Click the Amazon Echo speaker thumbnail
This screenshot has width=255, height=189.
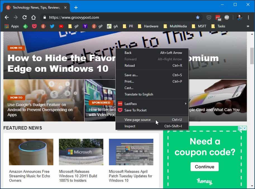pyautogui.click(x=31, y=152)
